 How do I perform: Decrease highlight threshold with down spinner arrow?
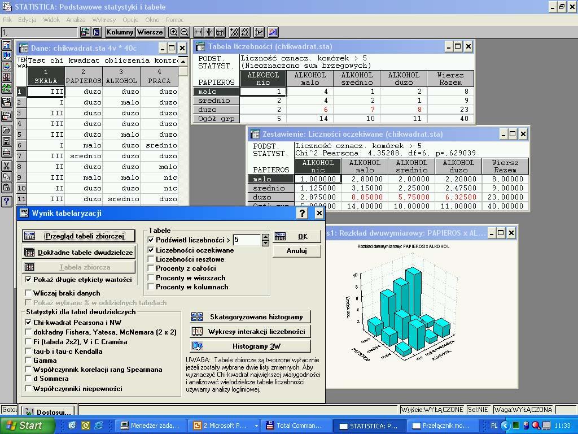pos(265,243)
